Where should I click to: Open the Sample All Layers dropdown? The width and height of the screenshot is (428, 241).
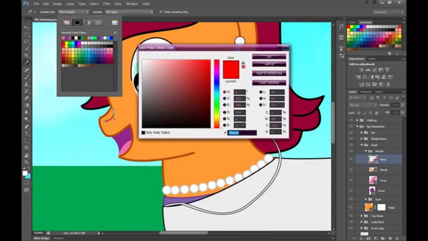(129, 12)
